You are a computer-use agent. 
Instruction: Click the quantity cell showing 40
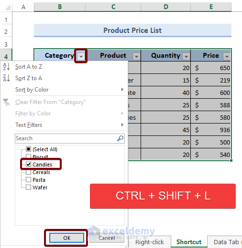pyautogui.click(x=166, y=93)
